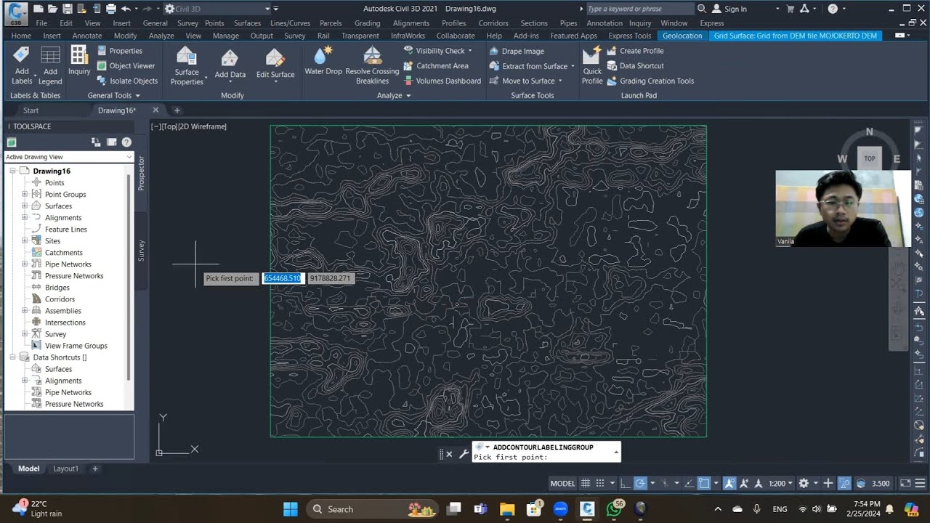
Task: Open File Explorer from the taskbar
Action: pos(506,508)
